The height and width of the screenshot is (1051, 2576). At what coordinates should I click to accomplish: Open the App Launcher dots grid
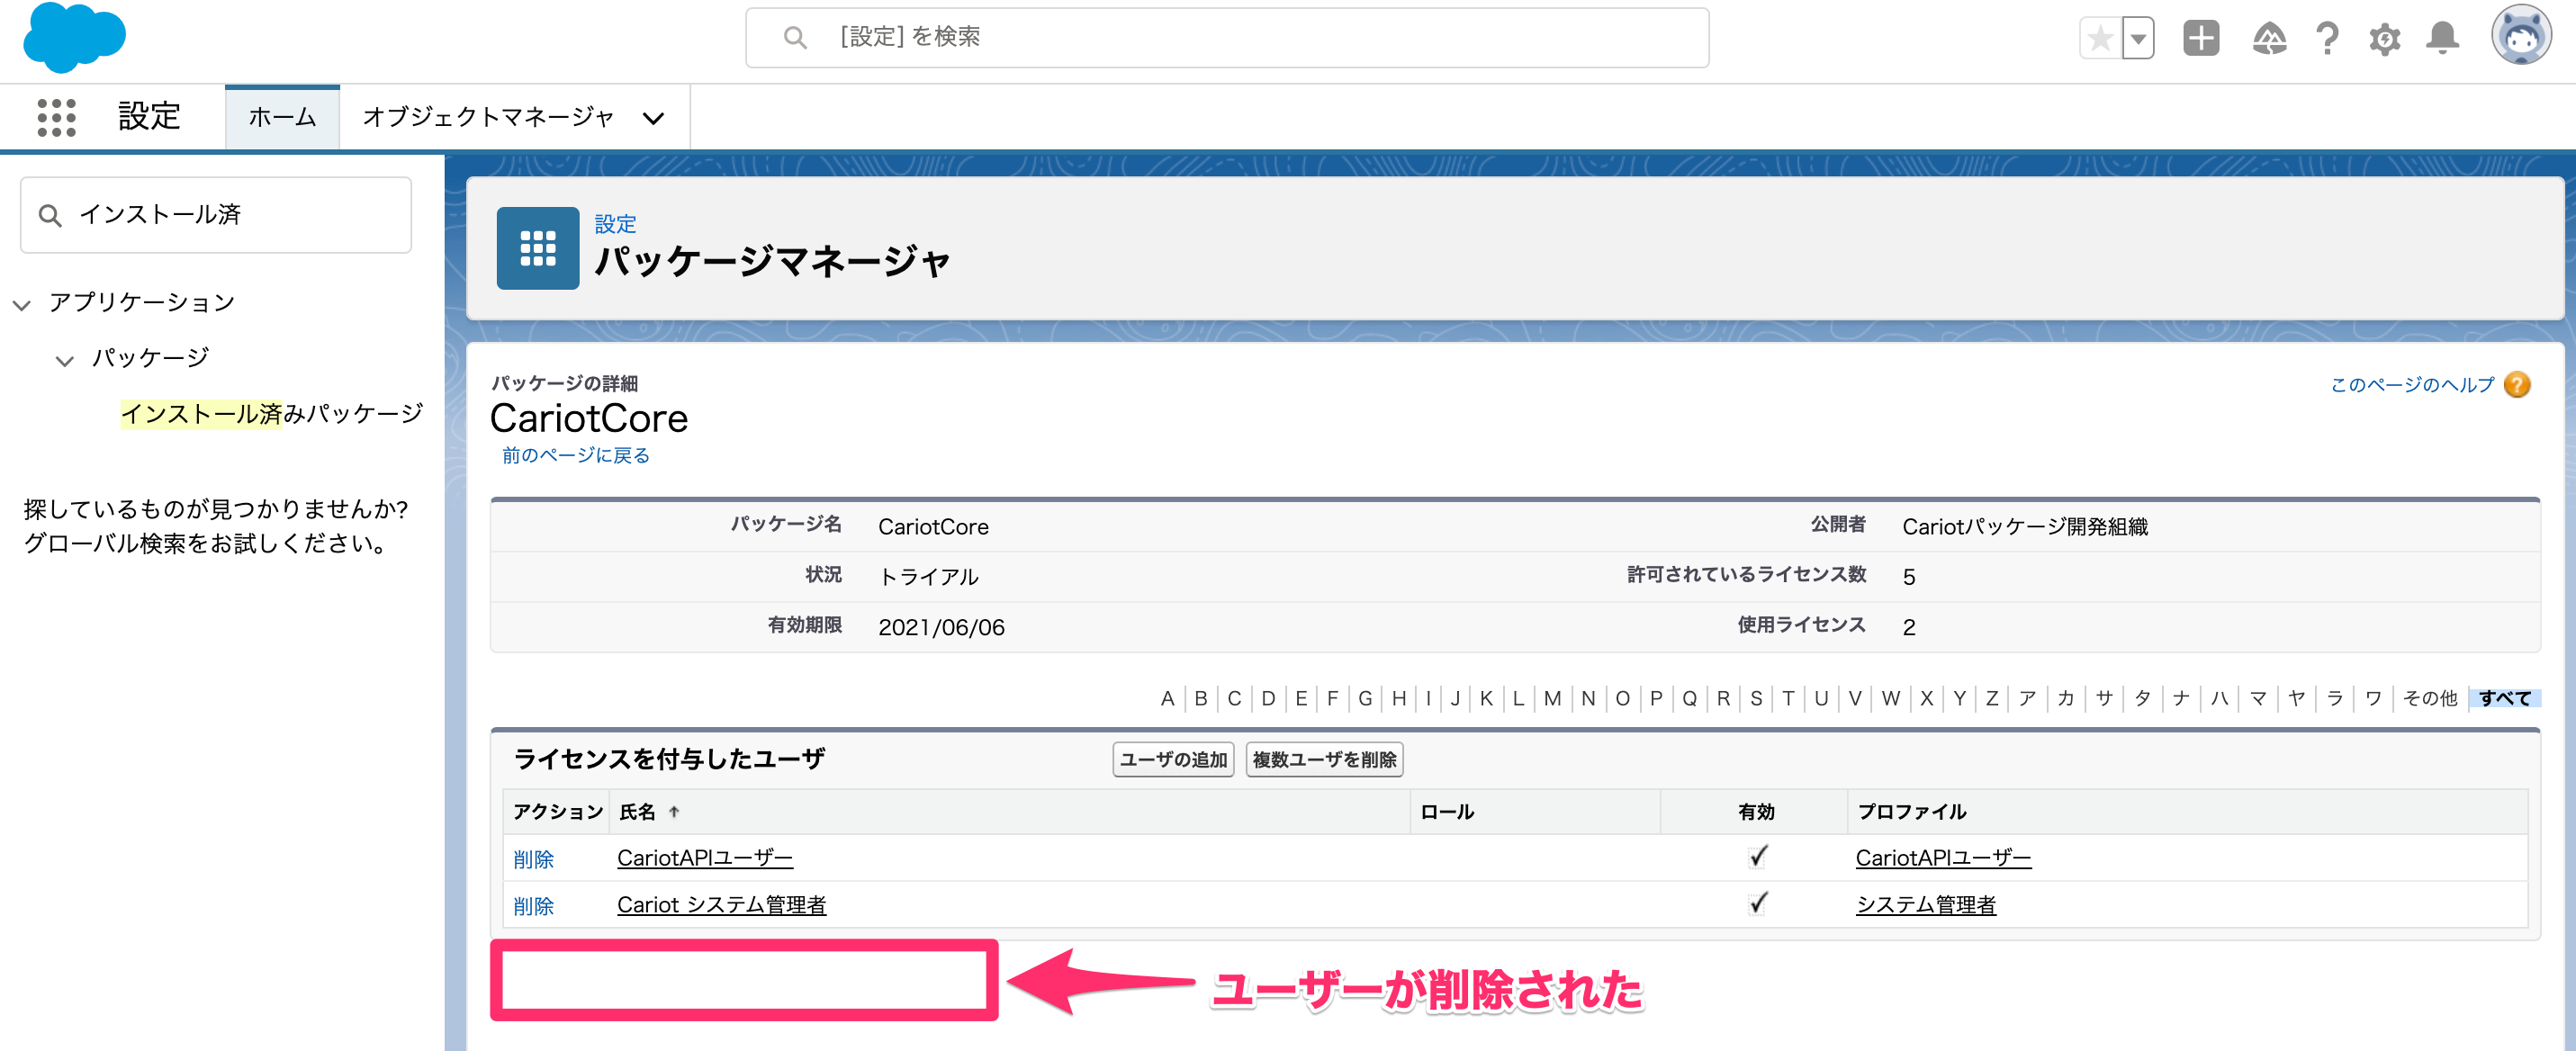pos(57,117)
